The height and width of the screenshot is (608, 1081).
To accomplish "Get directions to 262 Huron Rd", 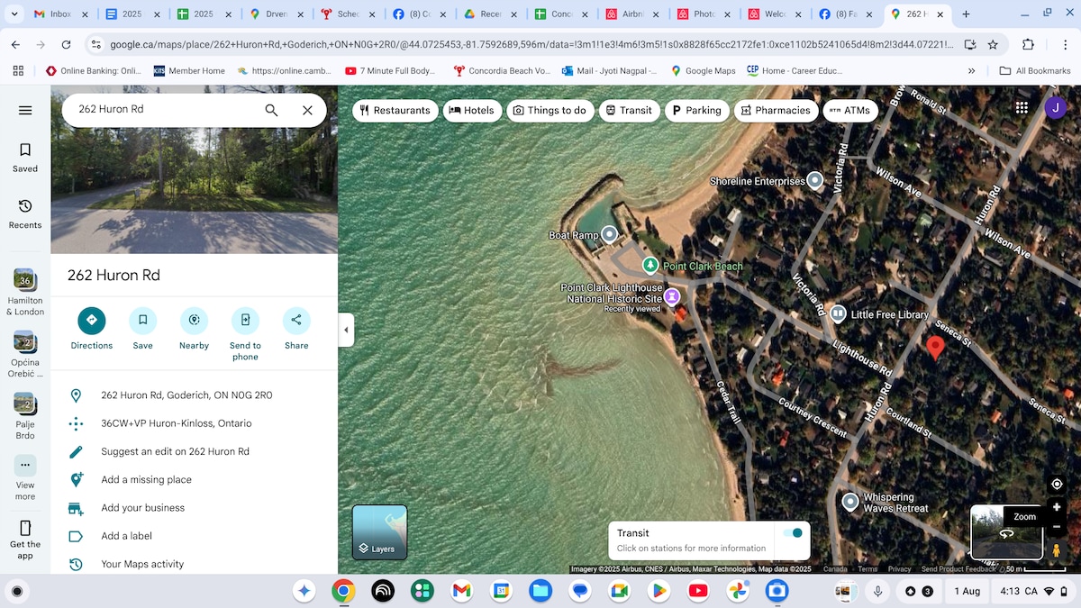I will coord(92,329).
